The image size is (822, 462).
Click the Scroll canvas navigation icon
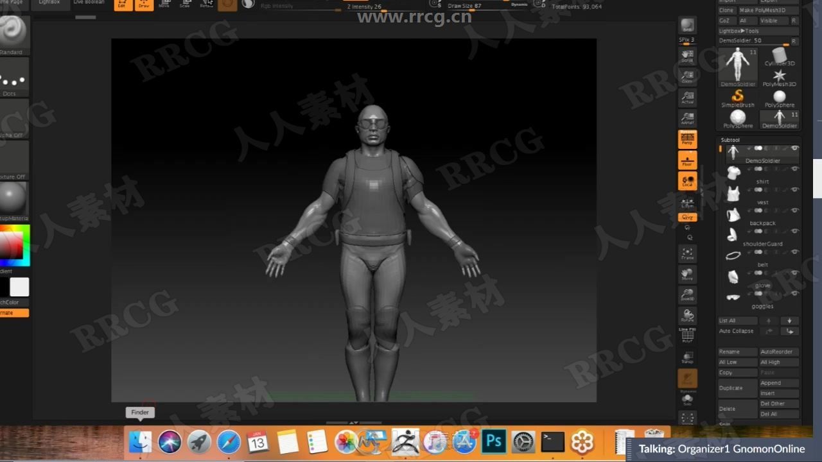tap(687, 56)
